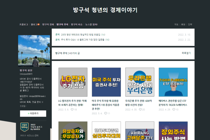Click the profile photo with palm trees
Image resolution: width=210 pixels, height=140 pixels.
(x=34, y=51)
